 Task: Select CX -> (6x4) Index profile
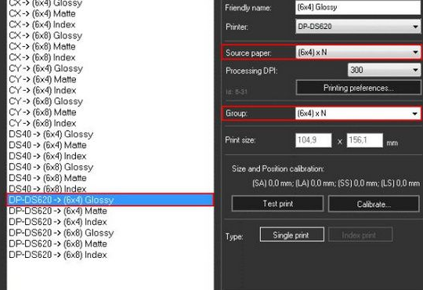pos(110,24)
